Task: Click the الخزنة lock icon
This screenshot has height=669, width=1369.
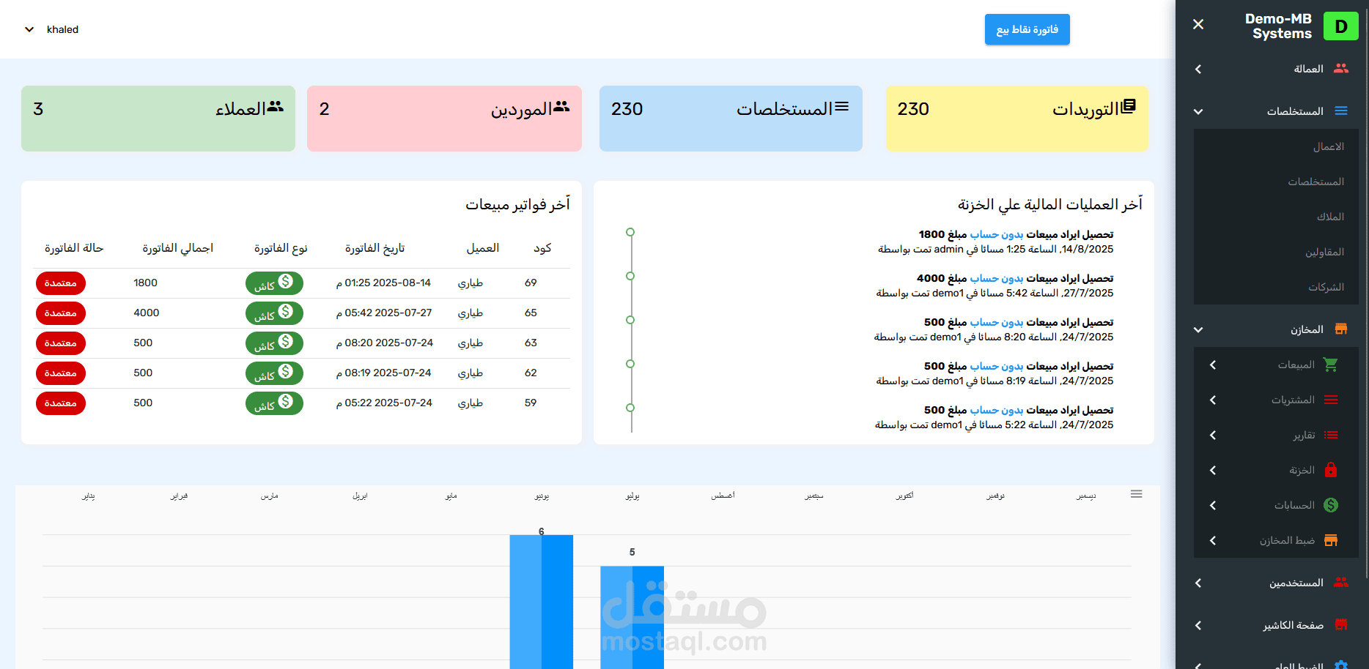Action: [x=1331, y=470]
